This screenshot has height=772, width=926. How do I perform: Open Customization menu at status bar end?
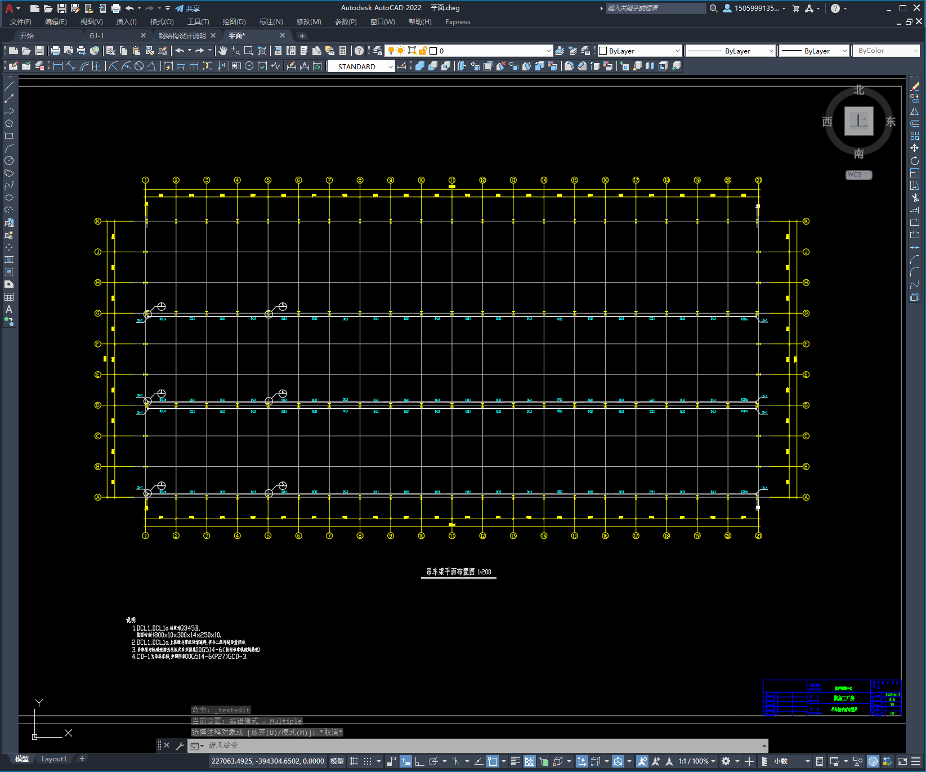pos(916,761)
